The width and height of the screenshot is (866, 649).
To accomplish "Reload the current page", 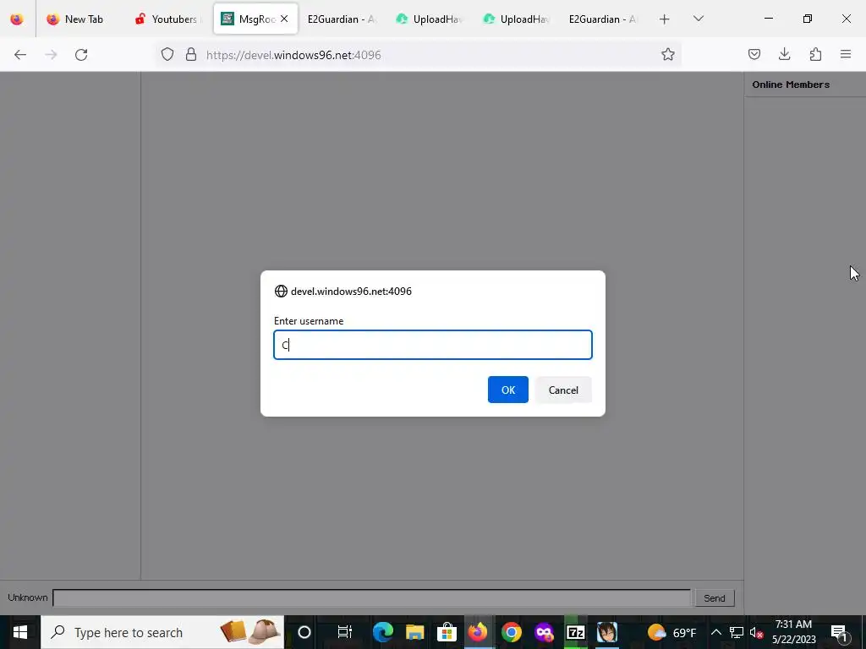I will (x=81, y=55).
